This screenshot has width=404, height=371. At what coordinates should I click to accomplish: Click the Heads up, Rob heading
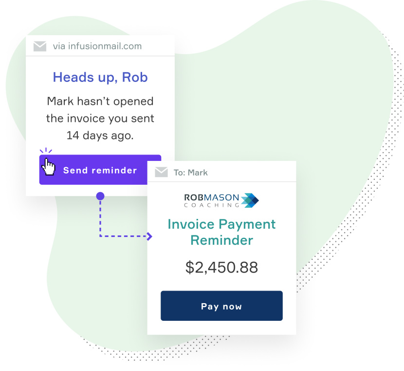100,77
